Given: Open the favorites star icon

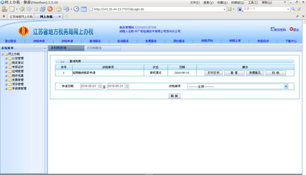Looking at the screenshot, I should [4, 16].
